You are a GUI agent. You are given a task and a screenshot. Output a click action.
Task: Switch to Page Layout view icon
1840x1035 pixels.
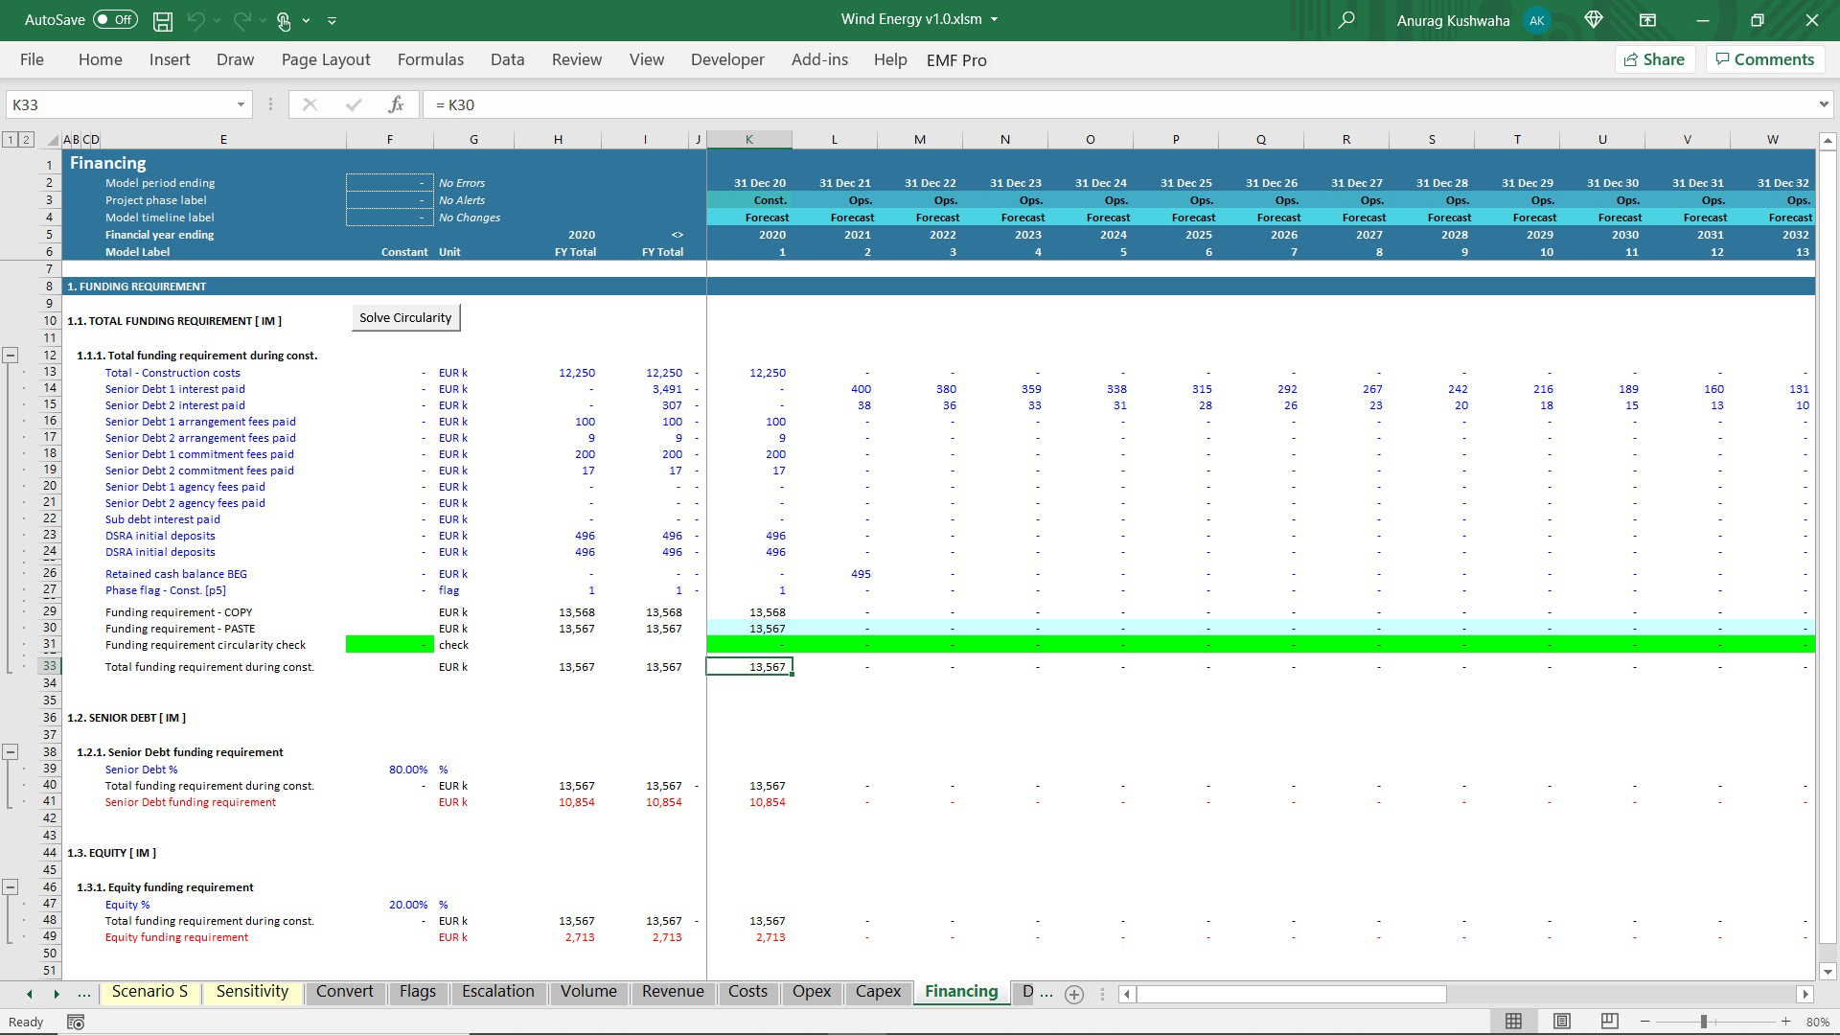click(1562, 1022)
